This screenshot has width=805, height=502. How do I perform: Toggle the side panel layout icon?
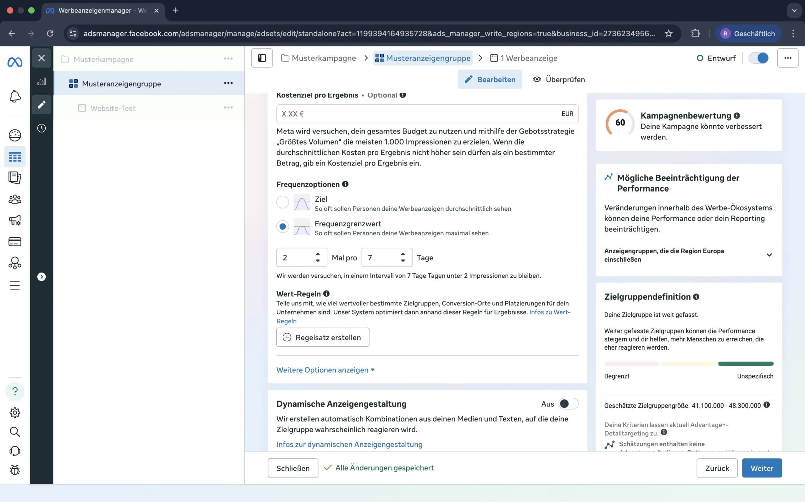coord(262,58)
